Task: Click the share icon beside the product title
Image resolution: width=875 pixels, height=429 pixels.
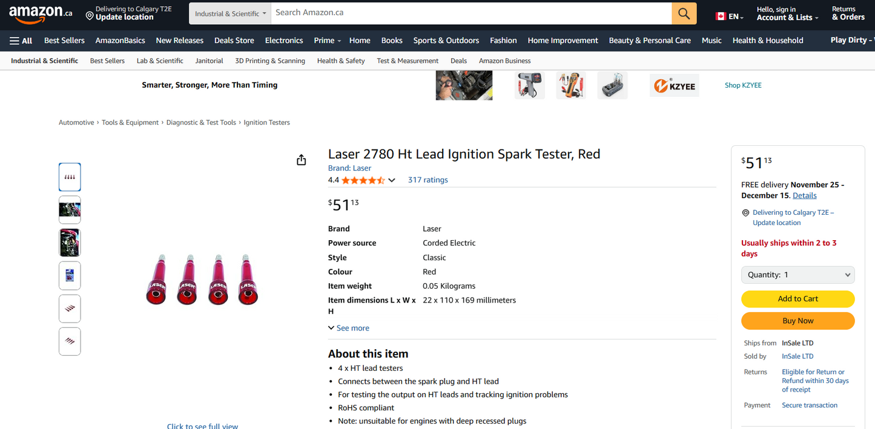Action: (x=301, y=159)
